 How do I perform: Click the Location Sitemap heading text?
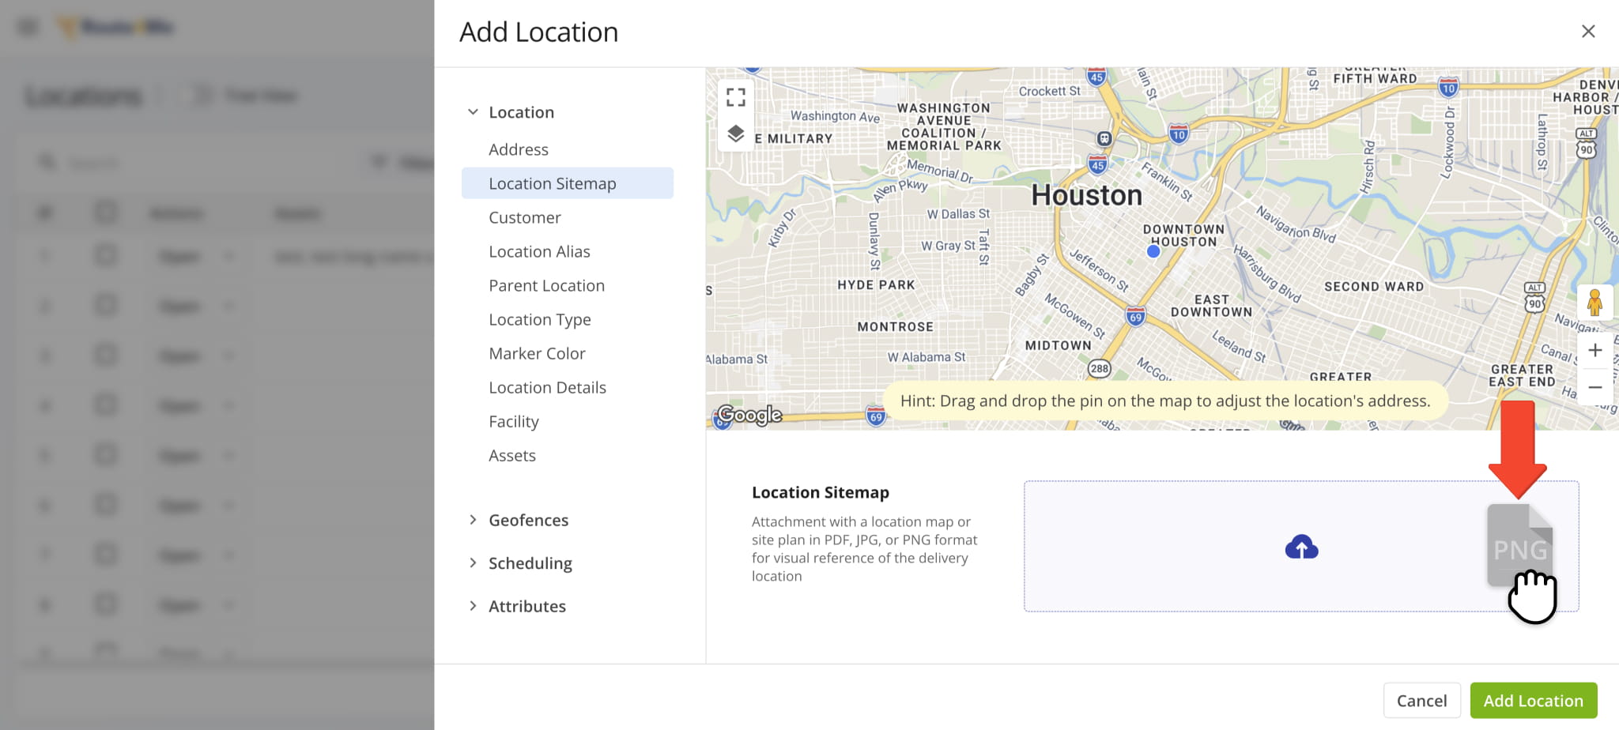coord(821,492)
